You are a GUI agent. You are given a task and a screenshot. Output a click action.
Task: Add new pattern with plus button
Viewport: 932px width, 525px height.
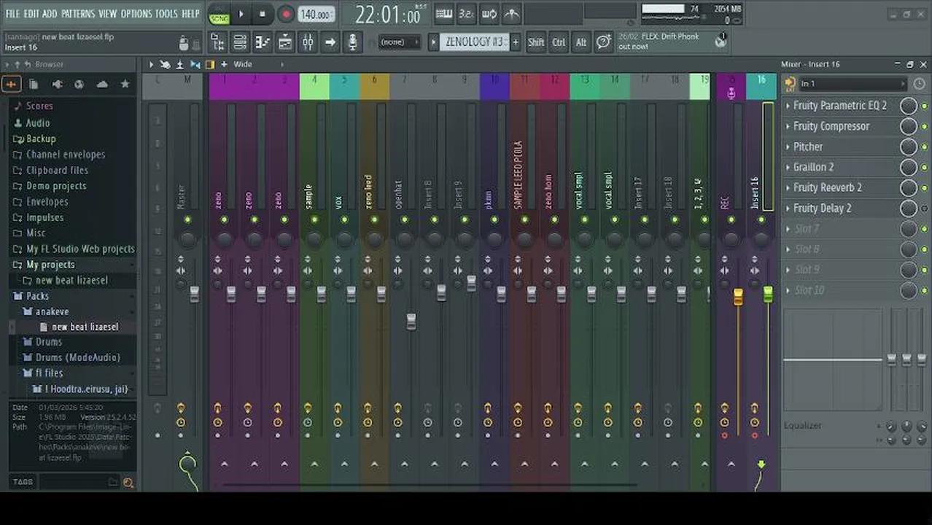[x=516, y=42]
